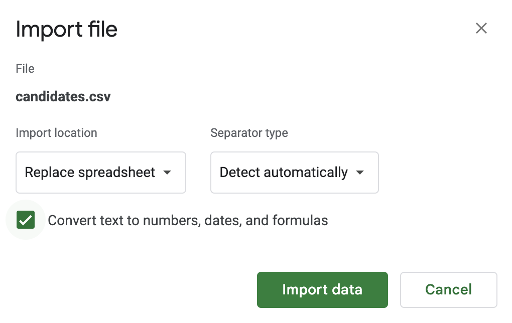Uncheck the Convert text to numbers checkbox
This screenshot has height=323, width=512.
(x=26, y=220)
